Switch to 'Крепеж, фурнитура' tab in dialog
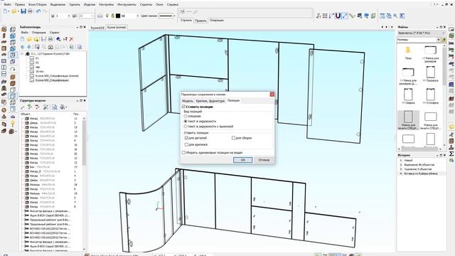 pyautogui.click(x=210, y=101)
